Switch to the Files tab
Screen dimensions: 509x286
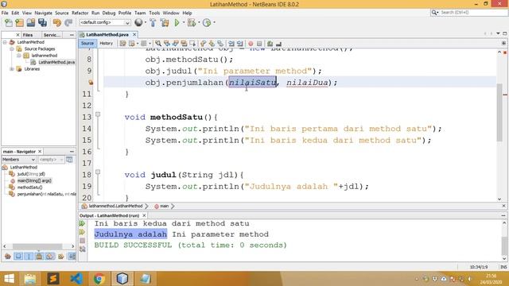(x=28, y=35)
